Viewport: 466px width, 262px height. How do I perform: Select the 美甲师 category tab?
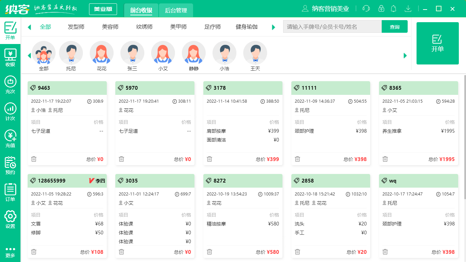tap(178, 26)
